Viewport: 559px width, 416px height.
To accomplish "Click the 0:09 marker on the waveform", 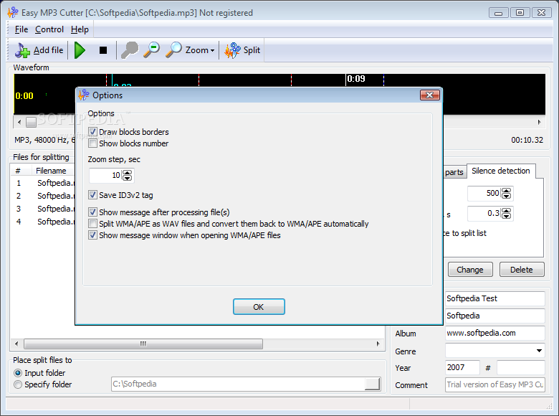I will point(355,79).
